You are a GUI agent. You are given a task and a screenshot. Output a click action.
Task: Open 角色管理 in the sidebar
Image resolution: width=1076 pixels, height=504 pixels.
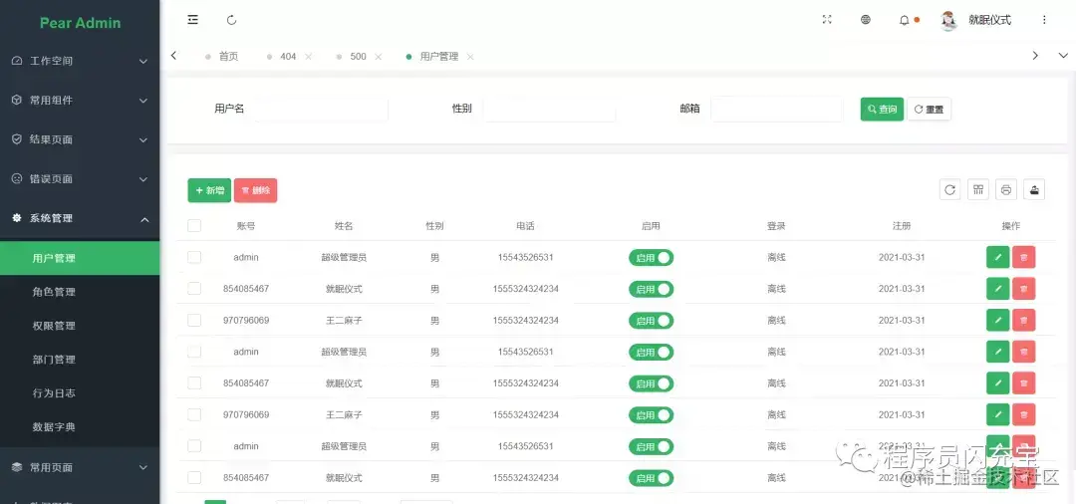click(80, 292)
